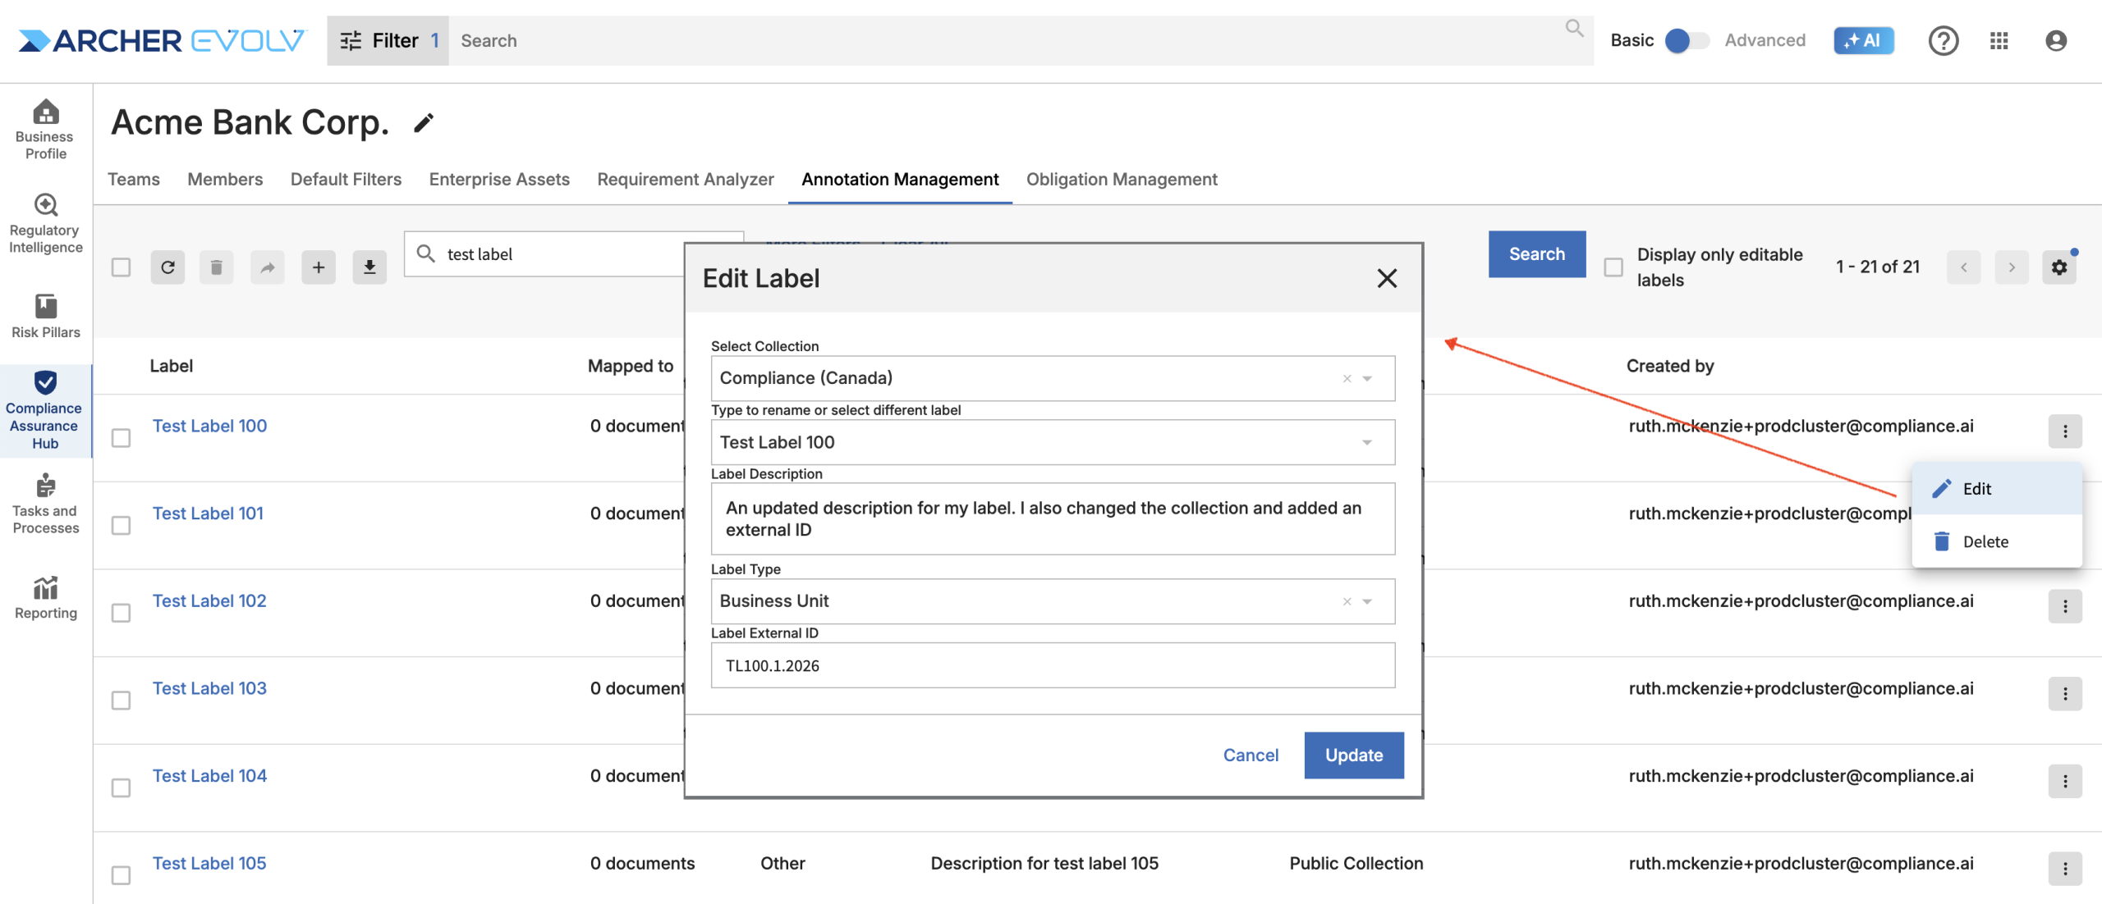2102x904 pixels.
Task: Click the Update button
Action: (1353, 755)
